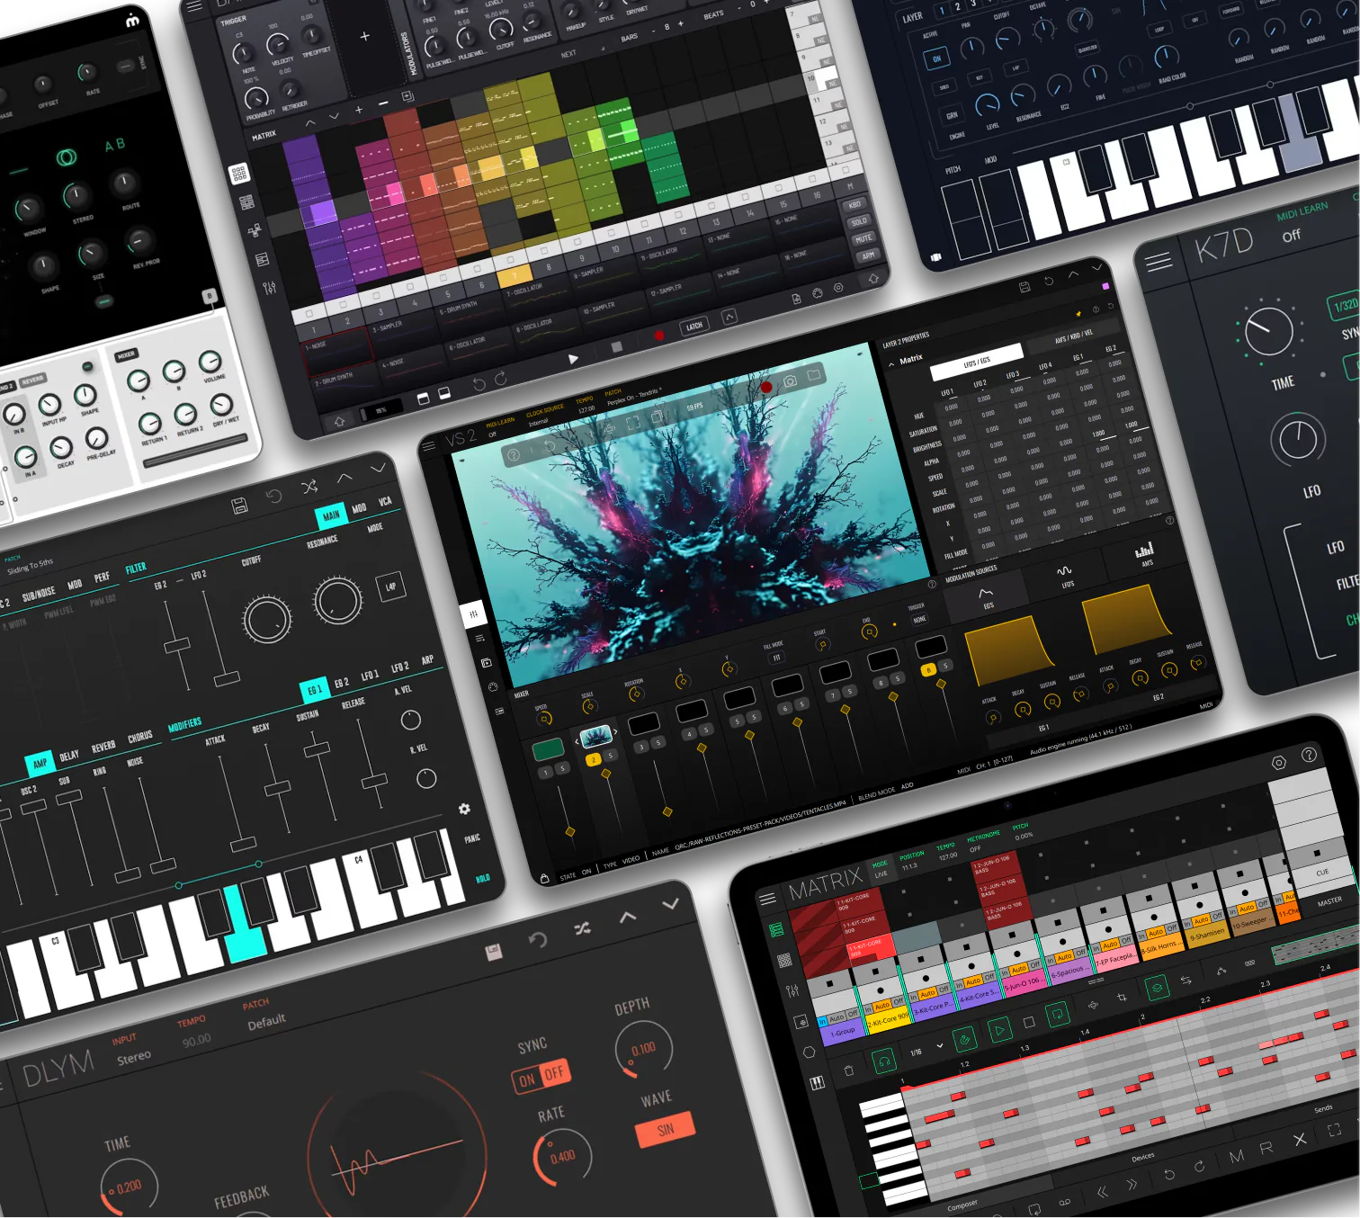This screenshot has height=1218, width=1360.
Task: Click the red record dot above the VS 2 video preview
Action: pyautogui.click(x=766, y=388)
